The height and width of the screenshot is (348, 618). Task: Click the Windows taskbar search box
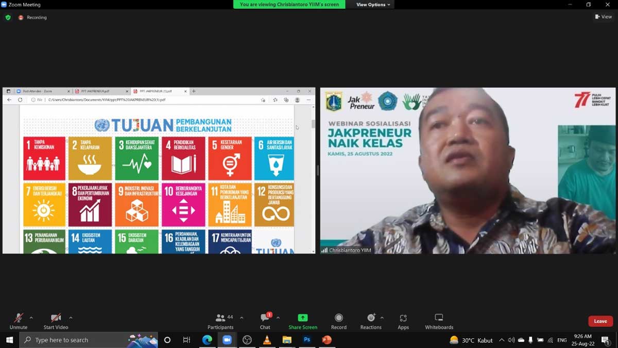click(x=77, y=340)
